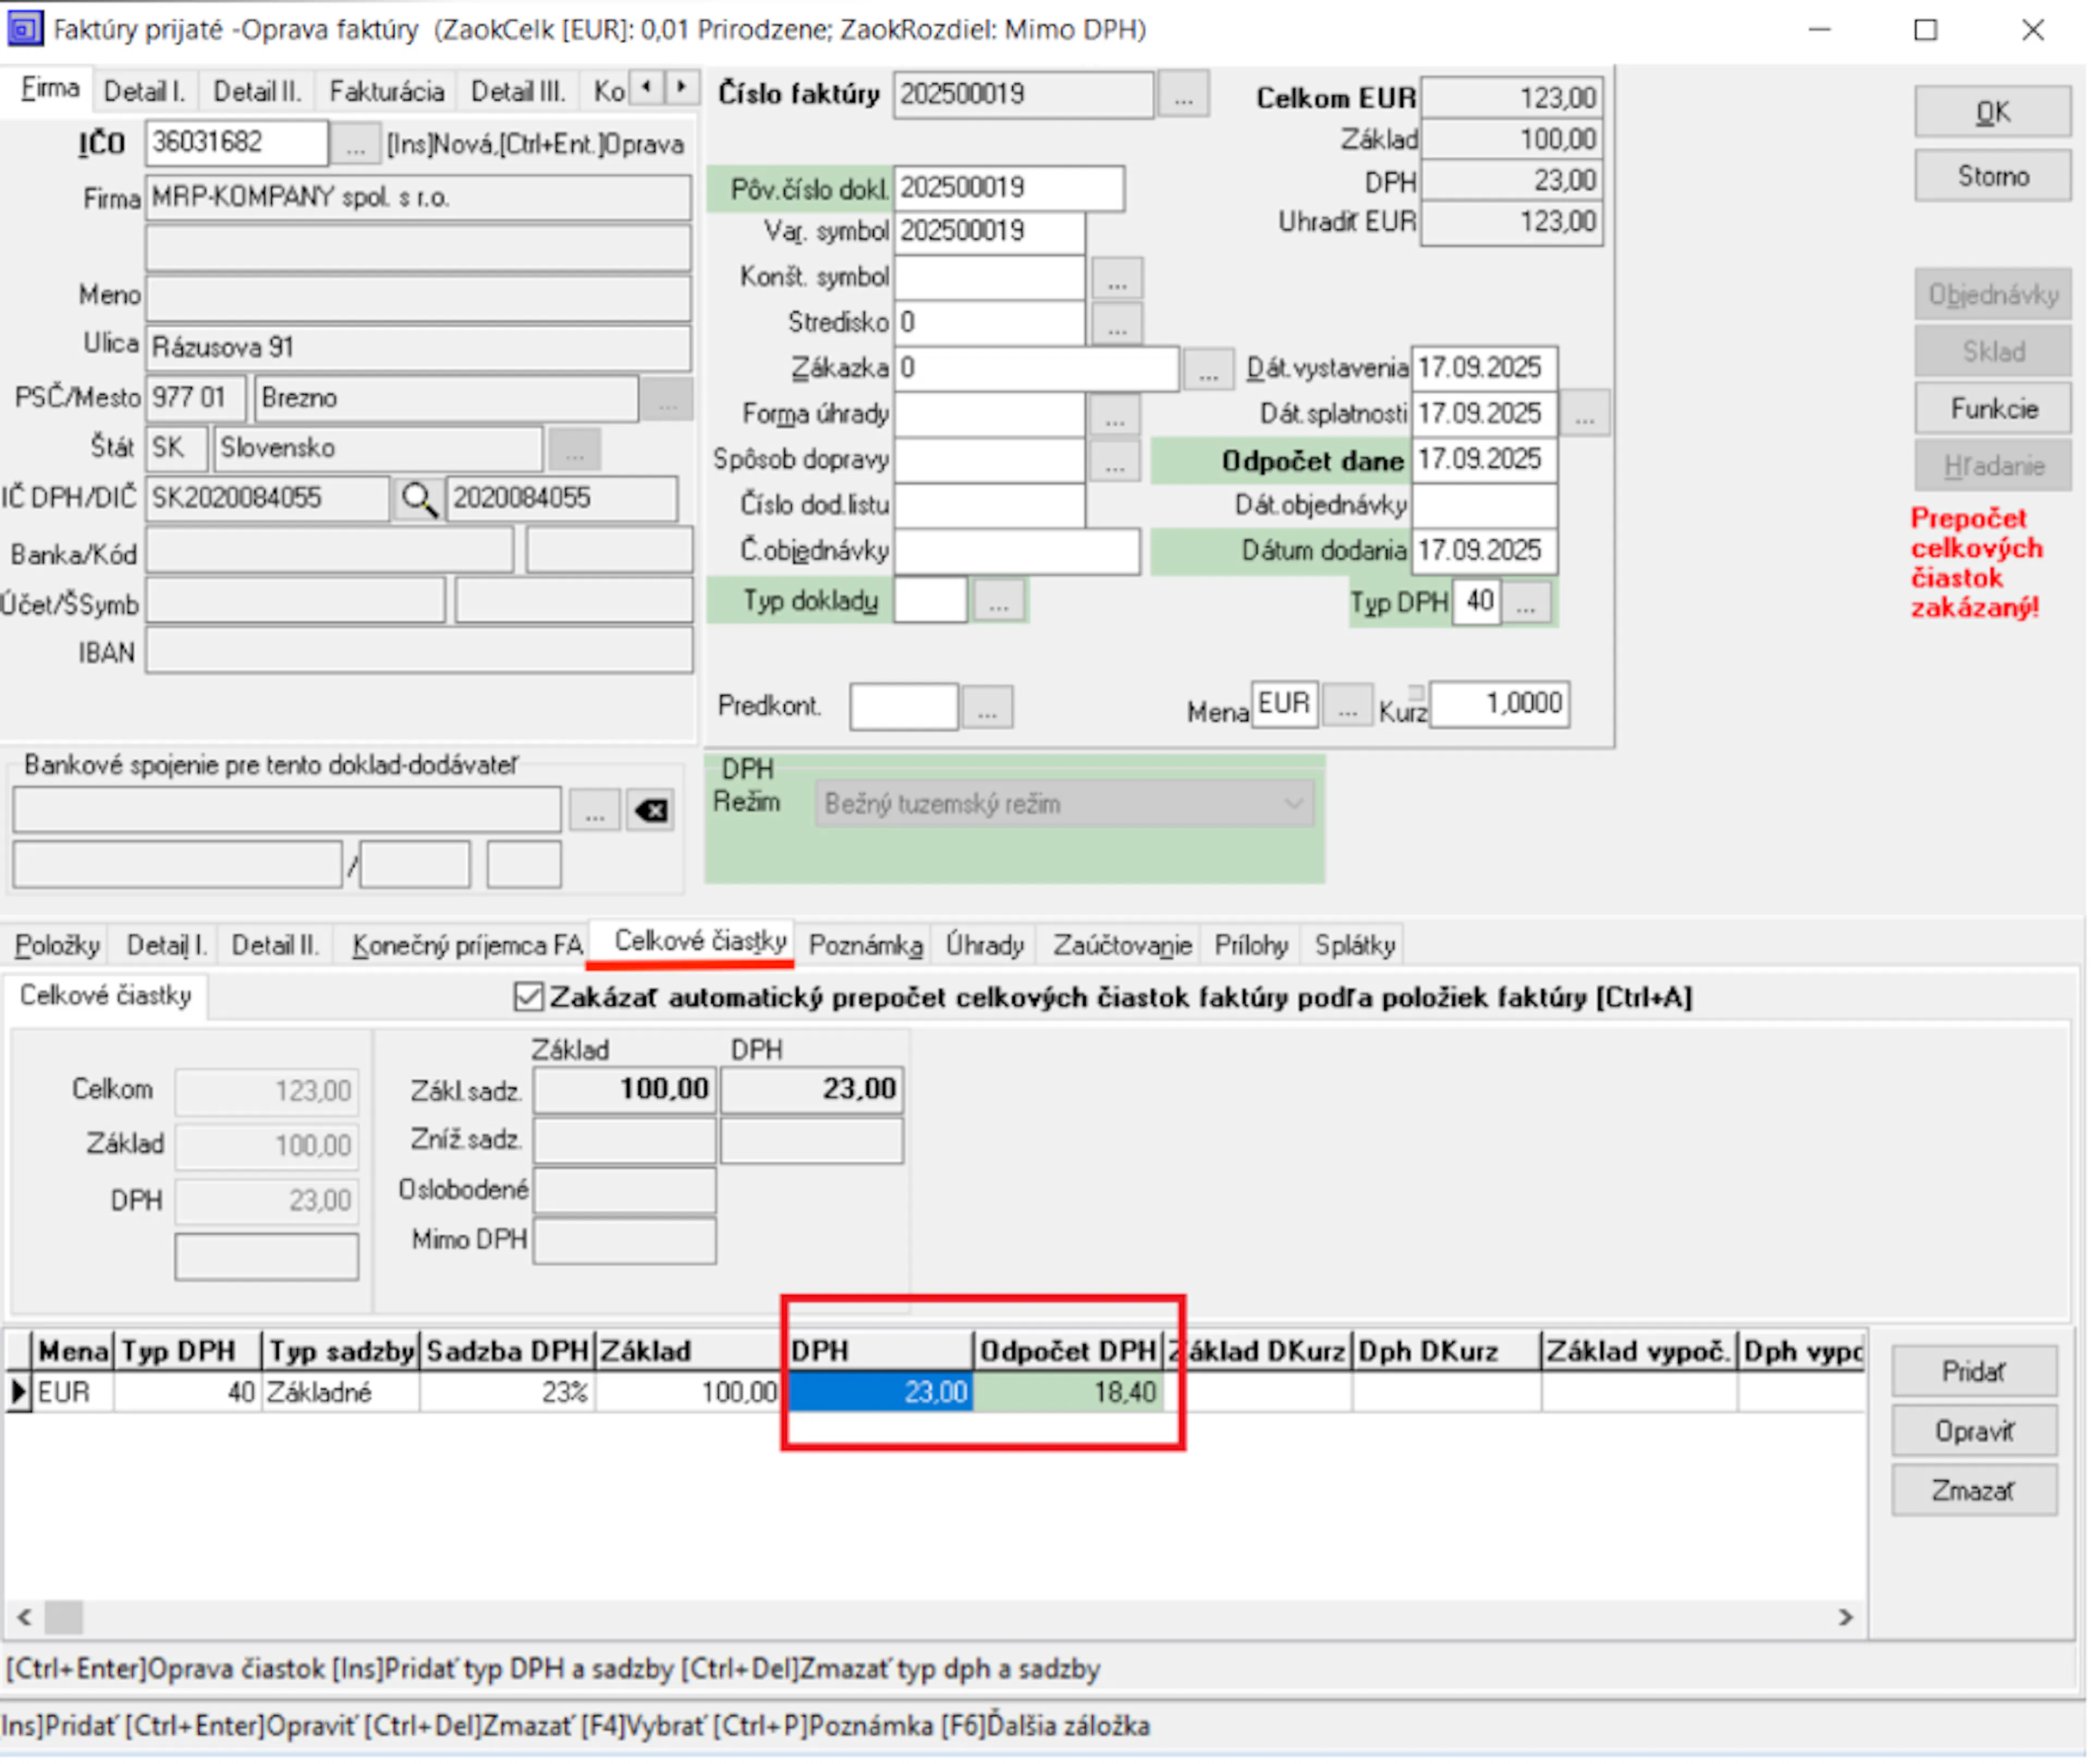Image resolution: width=2091 pixels, height=1764 pixels.
Task: Click the Zákl.sadz. DPH field 23,00
Action: (811, 1091)
